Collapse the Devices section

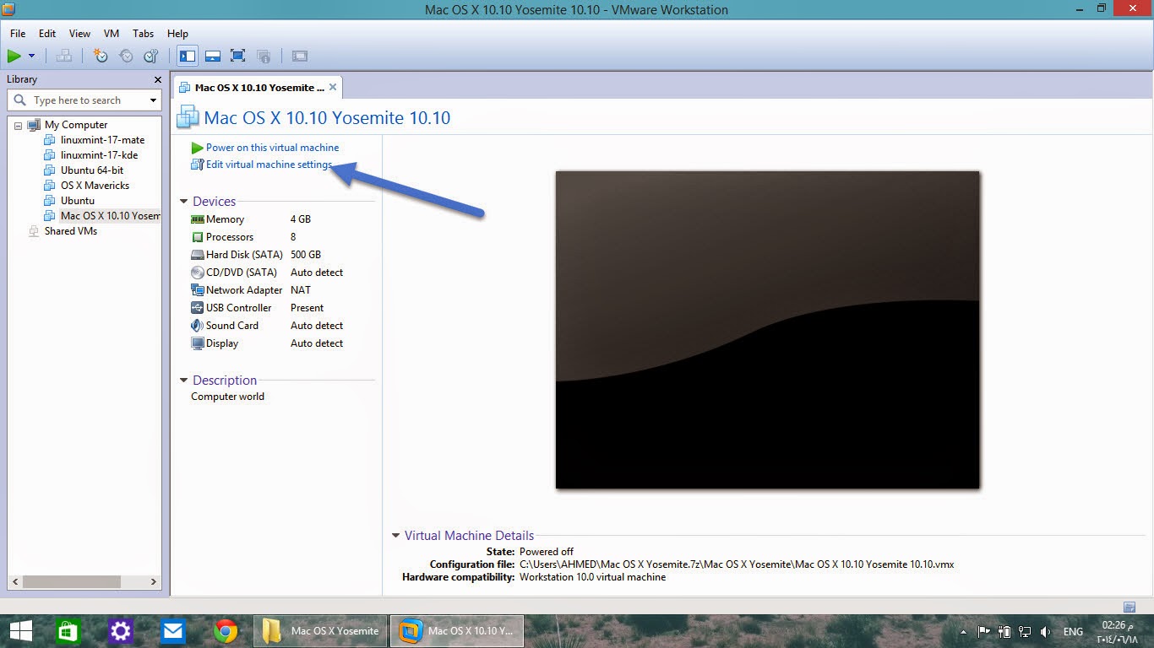(183, 202)
